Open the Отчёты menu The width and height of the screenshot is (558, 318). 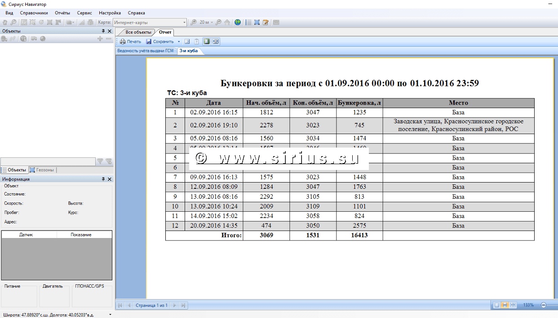point(62,13)
